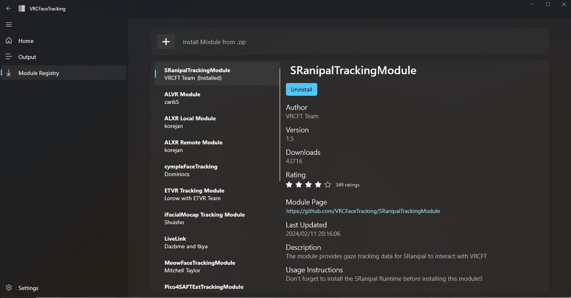Click the plus icon to install module
The height and width of the screenshot is (298, 571).
166,42
